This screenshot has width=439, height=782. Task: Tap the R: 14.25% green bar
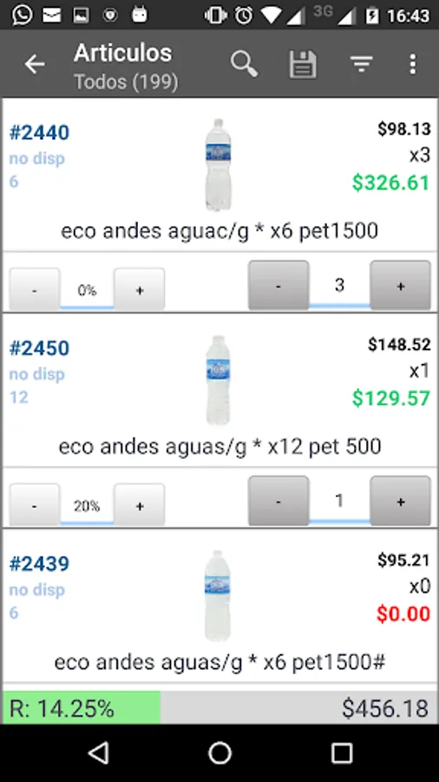pos(82,707)
